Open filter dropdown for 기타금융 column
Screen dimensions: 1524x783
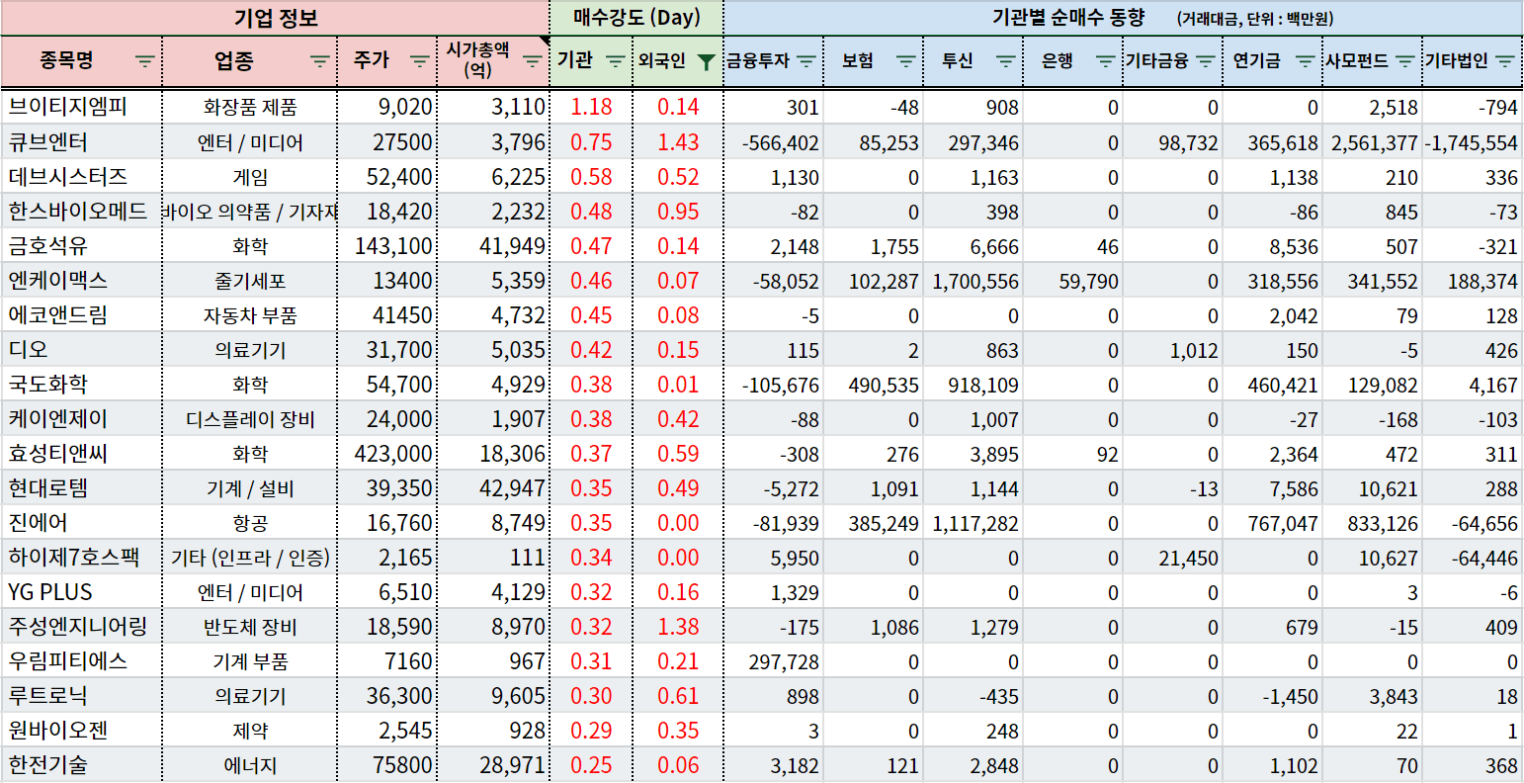pos(1205,61)
